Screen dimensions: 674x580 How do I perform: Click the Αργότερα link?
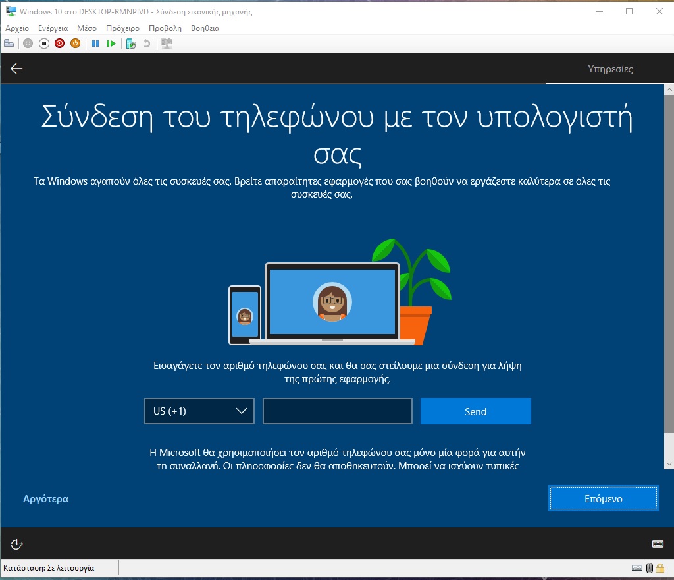[x=45, y=499]
